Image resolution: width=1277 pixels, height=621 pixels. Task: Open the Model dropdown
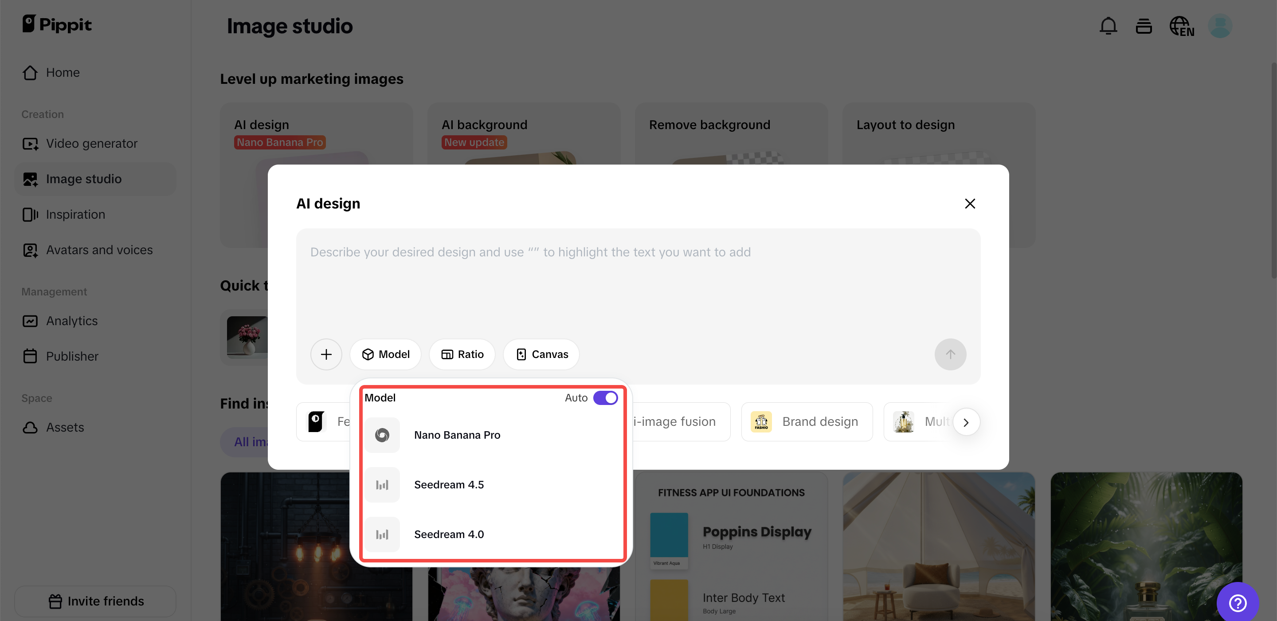coord(385,354)
